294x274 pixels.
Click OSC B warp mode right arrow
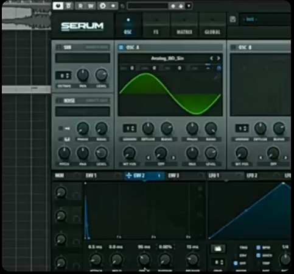click(x=285, y=157)
